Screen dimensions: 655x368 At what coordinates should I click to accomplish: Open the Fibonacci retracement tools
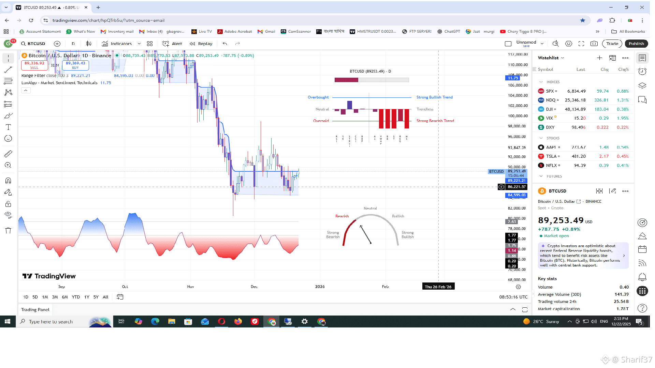(x=8, y=81)
